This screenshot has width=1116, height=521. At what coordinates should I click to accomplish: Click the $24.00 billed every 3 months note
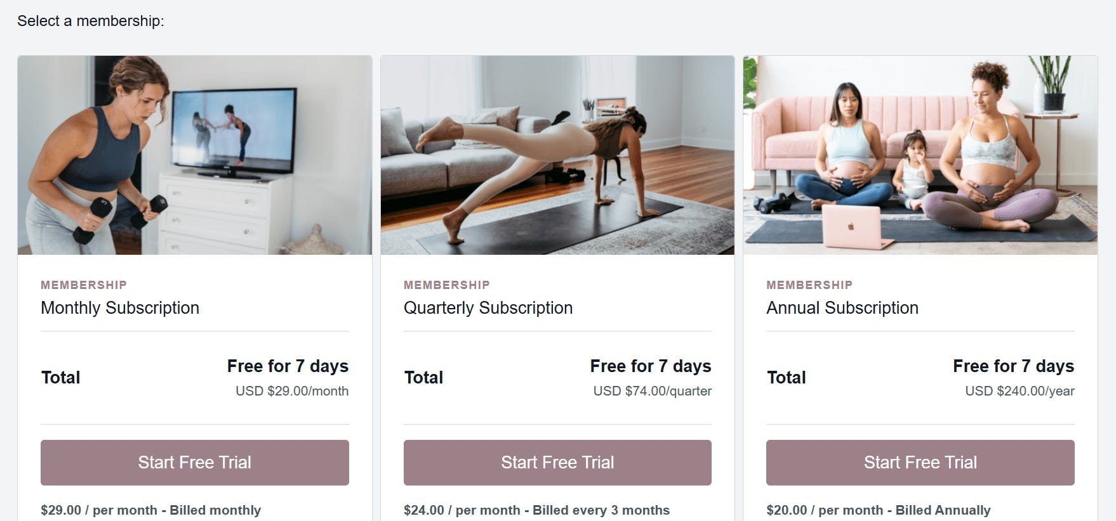537,510
